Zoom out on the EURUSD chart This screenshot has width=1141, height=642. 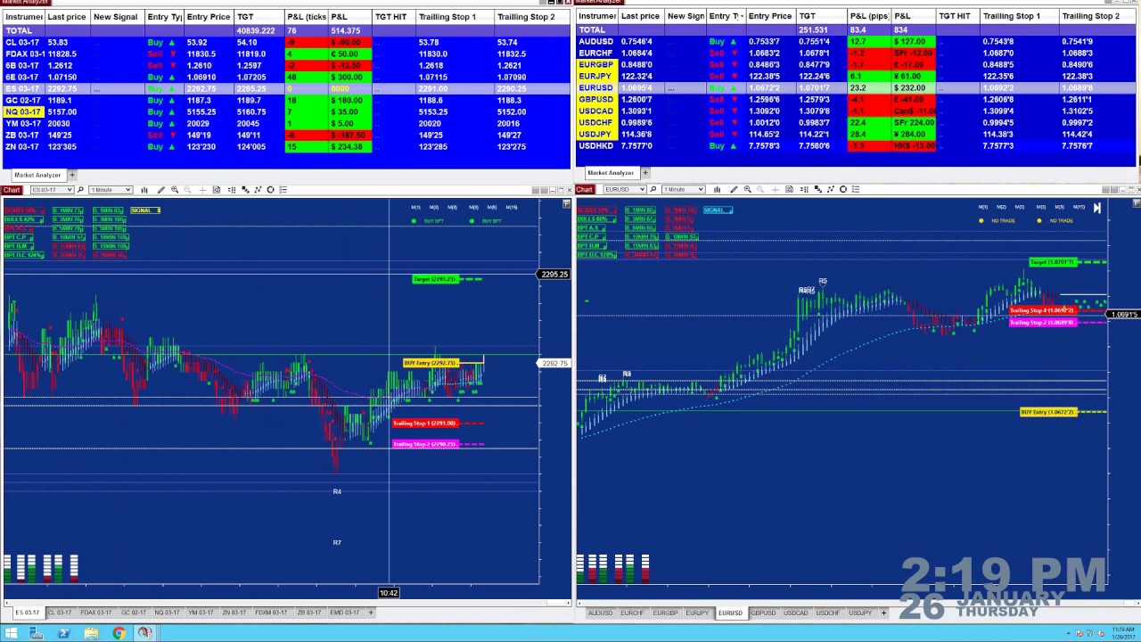pyautogui.click(x=760, y=189)
